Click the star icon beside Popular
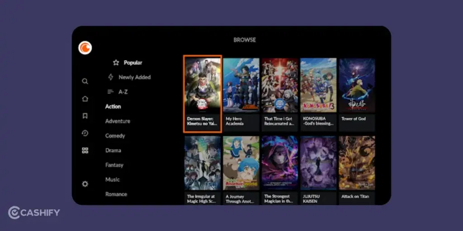 click(x=116, y=62)
